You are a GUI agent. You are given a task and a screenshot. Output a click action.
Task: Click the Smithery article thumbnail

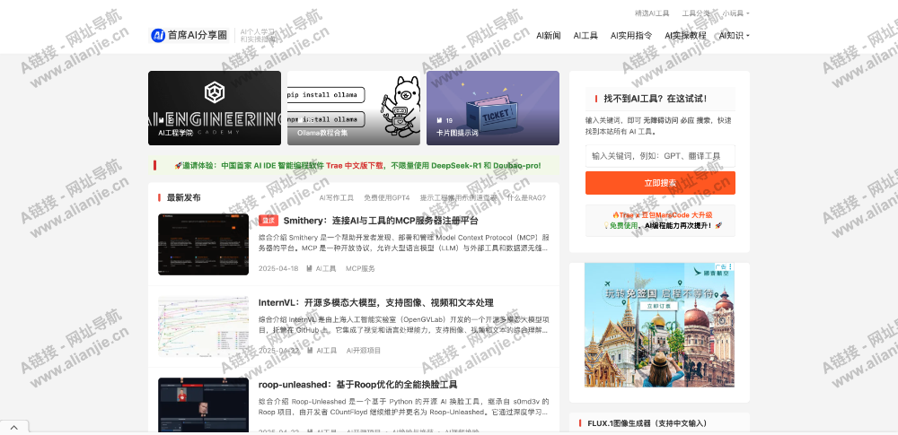pyautogui.click(x=203, y=244)
